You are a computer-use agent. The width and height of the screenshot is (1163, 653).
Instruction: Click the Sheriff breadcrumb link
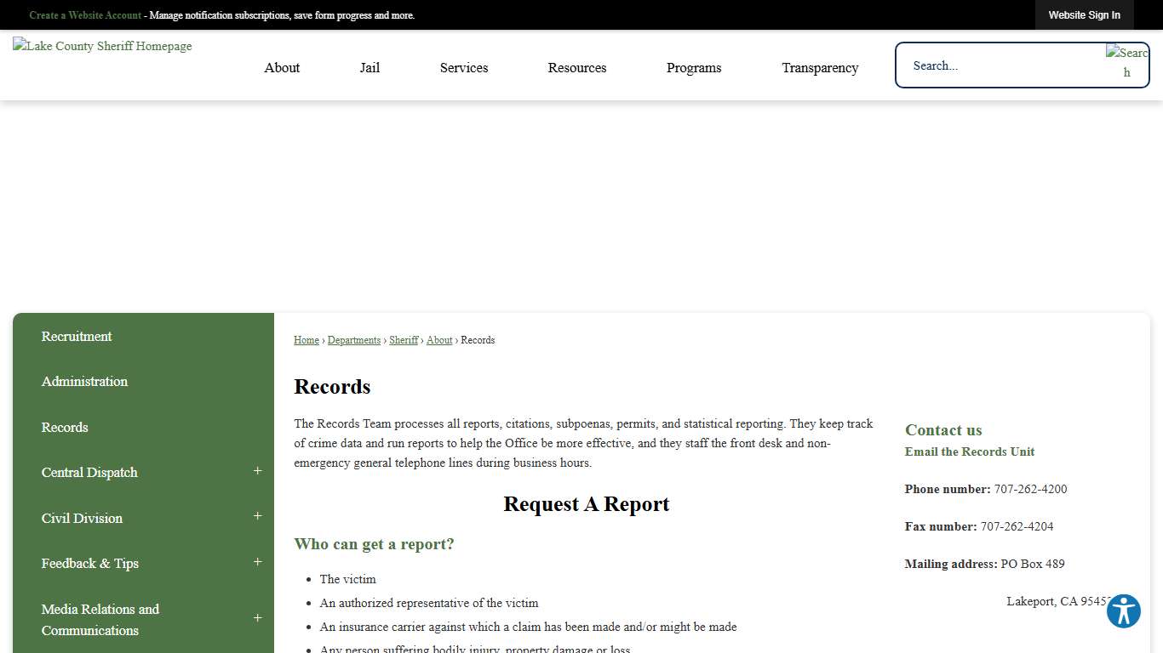(404, 340)
